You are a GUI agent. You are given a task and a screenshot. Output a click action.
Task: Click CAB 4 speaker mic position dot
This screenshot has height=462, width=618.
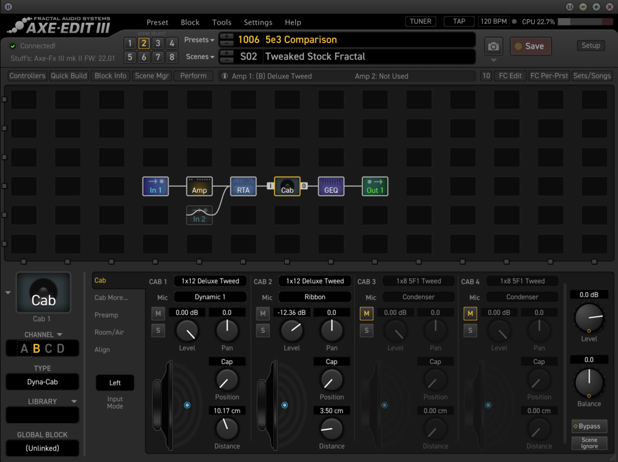[x=488, y=405]
